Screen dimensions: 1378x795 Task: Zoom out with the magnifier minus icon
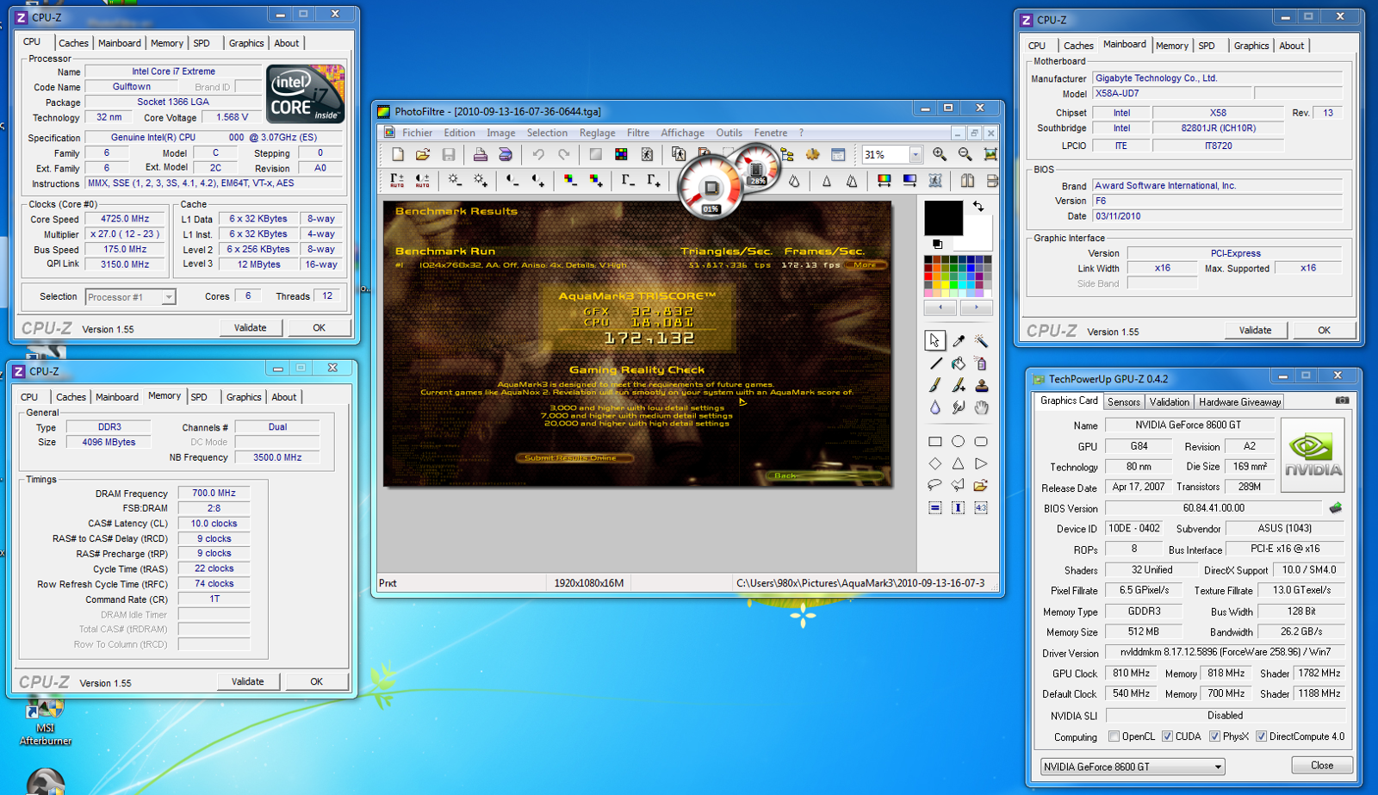point(965,154)
